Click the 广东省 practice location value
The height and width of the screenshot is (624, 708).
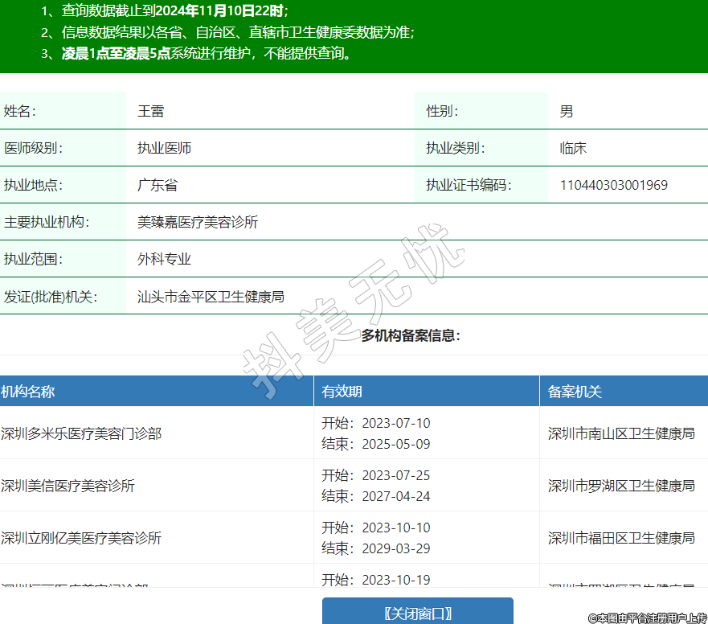tap(157, 185)
